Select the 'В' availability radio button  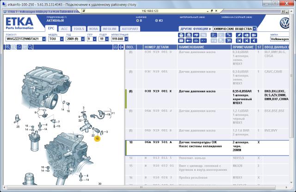pyautogui.click(x=137, y=20)
